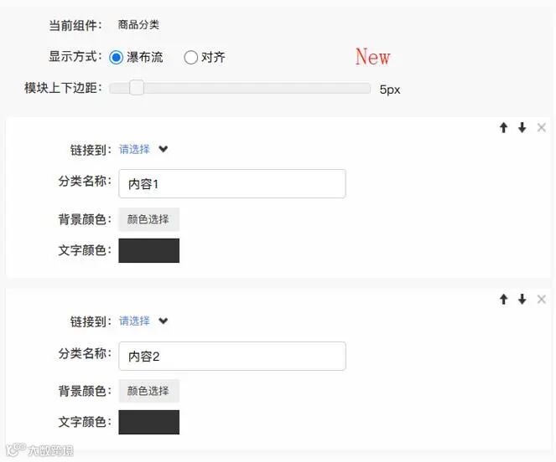Select 对齐 display mode
556x462 pixels.
191,58
